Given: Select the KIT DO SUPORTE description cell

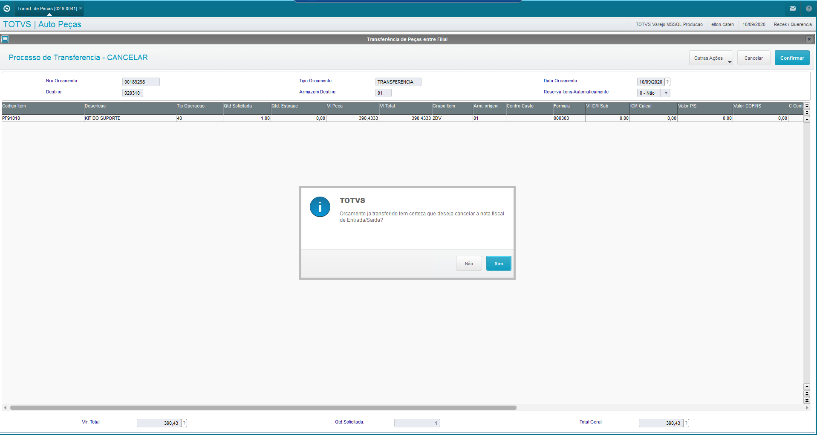Looking at the screenshot, I should tap(130, 118).
